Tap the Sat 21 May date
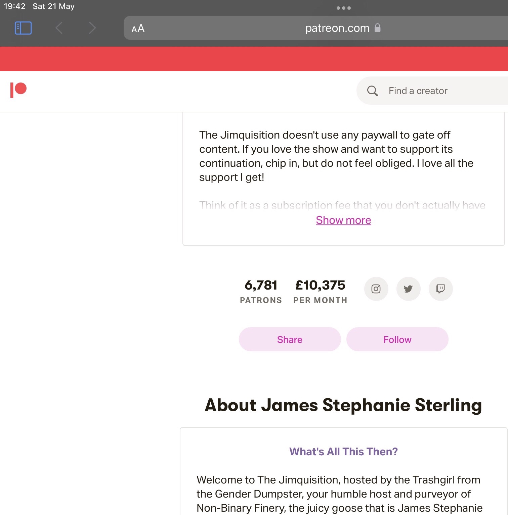Image resolution: width=508 pixels, height=515 pixels. click(x=54, y=6)
